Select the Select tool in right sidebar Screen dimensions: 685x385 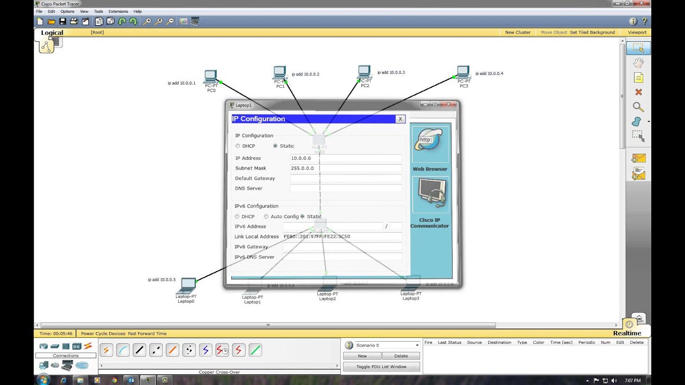click(638, 48)
